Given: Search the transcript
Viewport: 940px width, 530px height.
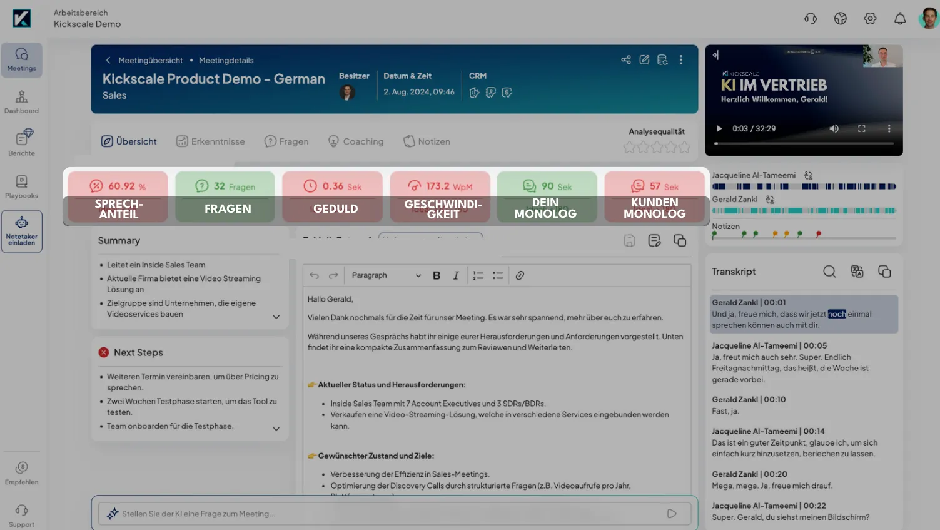Looking at the screenshot, I should tap(829, 272).
